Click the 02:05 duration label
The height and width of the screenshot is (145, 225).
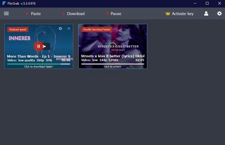click(140, 60)
